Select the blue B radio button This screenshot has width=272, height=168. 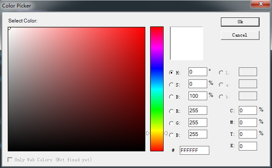(172, 135)
